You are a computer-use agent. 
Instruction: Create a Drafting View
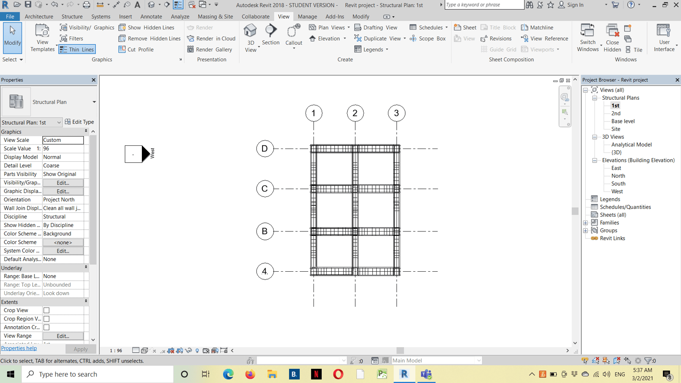(376, 27)
